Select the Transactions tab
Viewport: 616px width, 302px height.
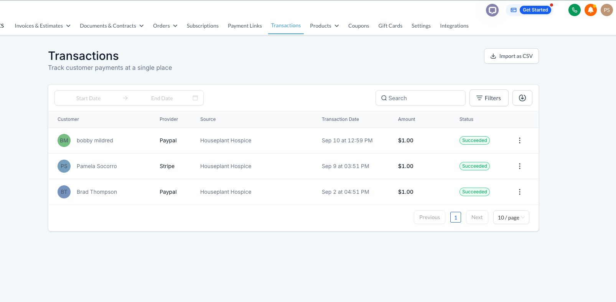coord(286,25)
